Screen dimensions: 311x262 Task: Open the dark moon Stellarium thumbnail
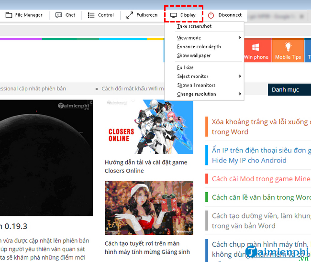(x=46, y=158)
